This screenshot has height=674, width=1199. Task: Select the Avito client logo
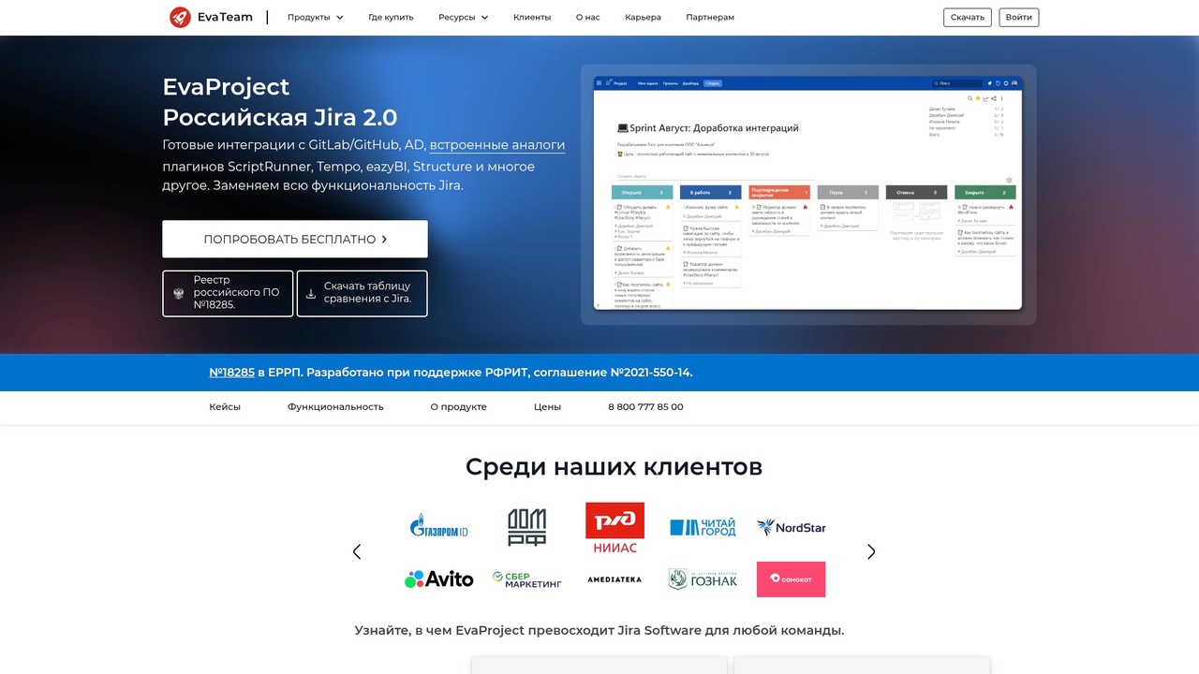point(439,579)
